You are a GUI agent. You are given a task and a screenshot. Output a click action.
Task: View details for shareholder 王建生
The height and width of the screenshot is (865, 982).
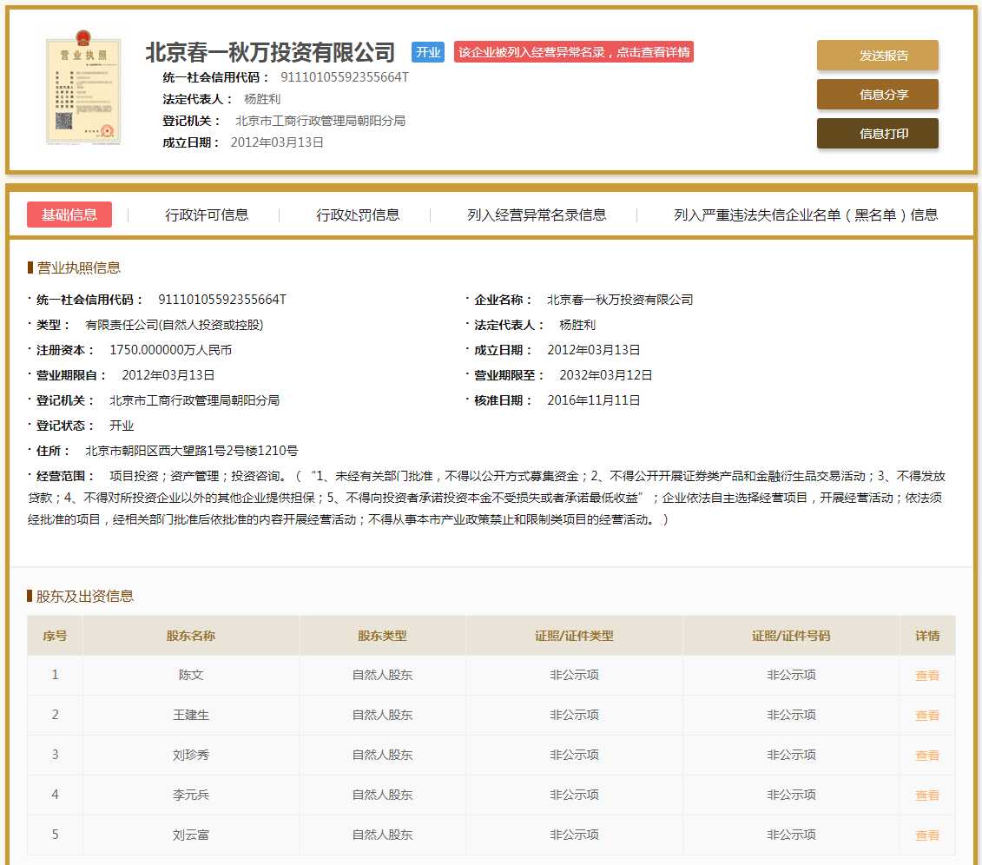(x=927, y=715)
